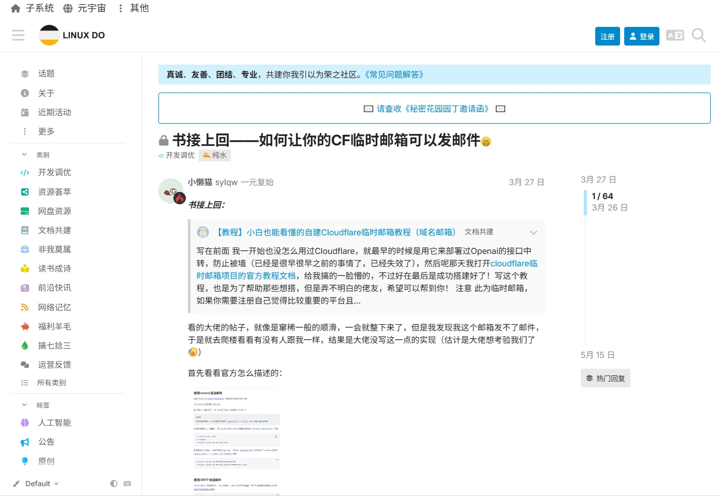Click the 人工智能 brain tag icon
Viewport: 721px width, 496px height.
(x=25, y=423)
